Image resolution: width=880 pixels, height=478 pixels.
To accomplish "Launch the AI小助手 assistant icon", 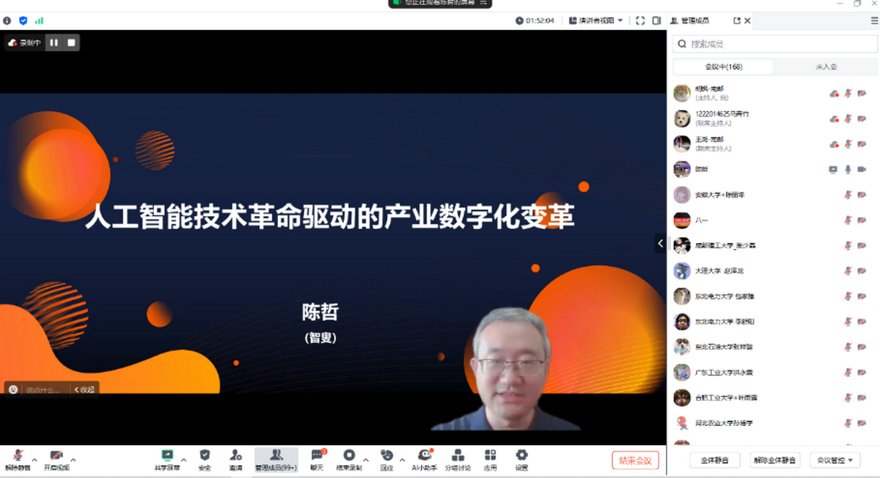I will 424,455.
